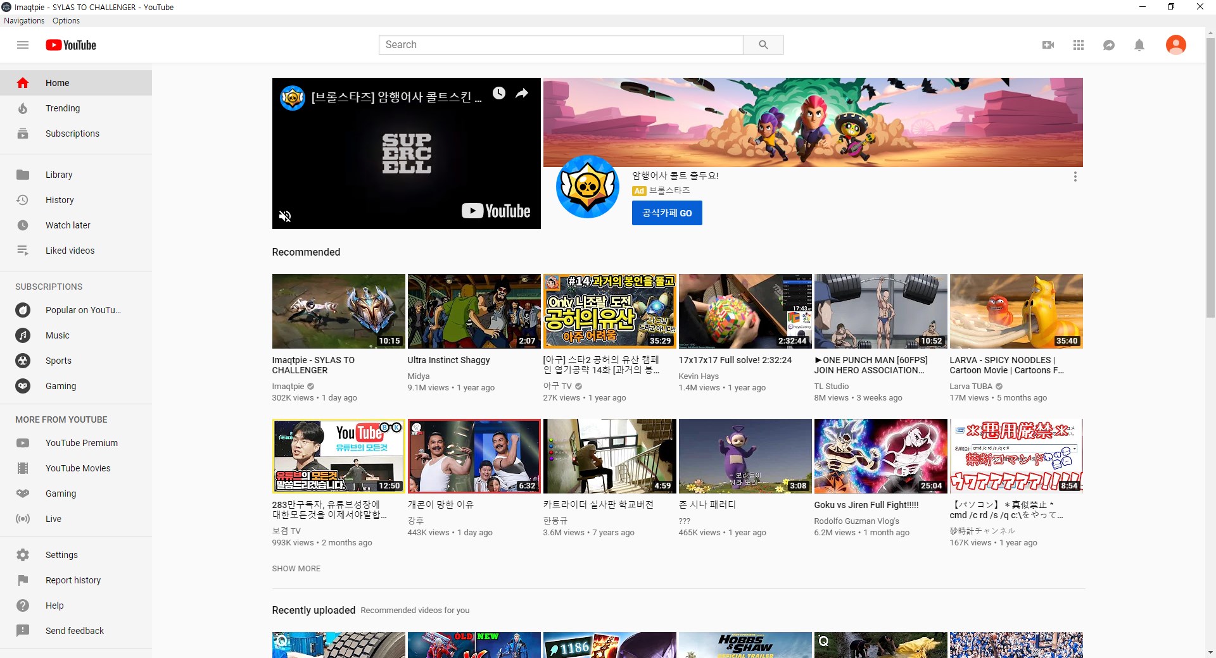Click the Help question mark icon
This screenshot has width=1216, height=658.
(23, 605)
